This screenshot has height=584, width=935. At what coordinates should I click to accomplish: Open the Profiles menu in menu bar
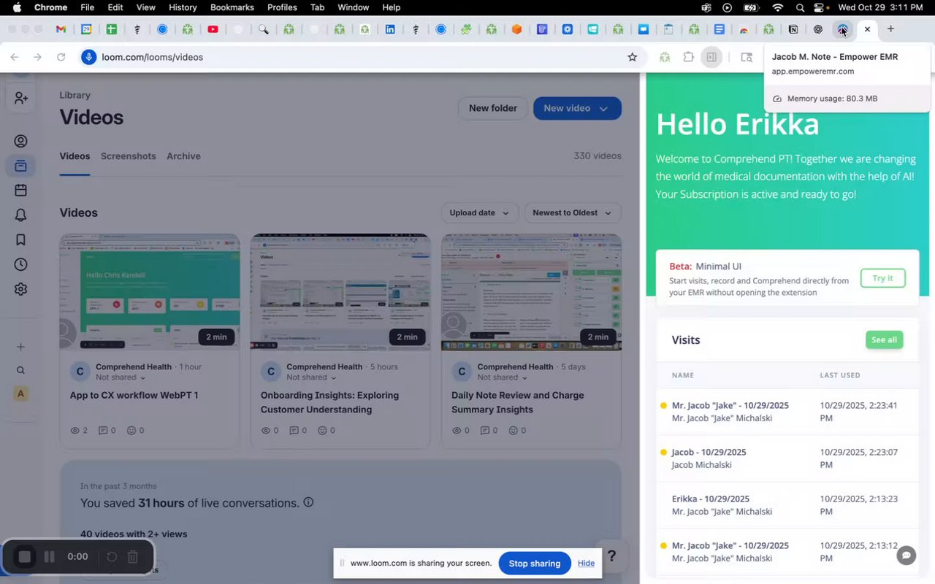click(x=282, y=7)
